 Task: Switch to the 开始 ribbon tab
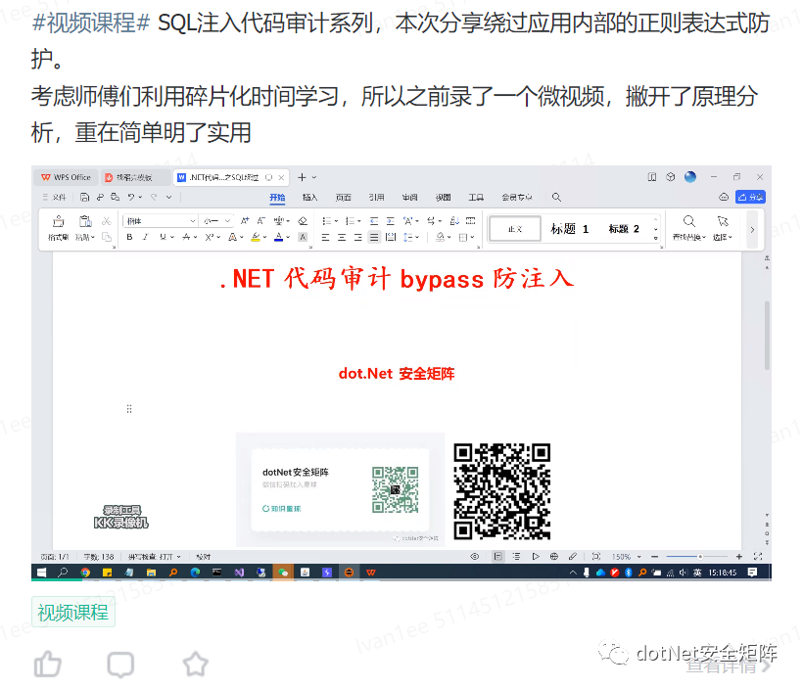click(x=277, y=197)
